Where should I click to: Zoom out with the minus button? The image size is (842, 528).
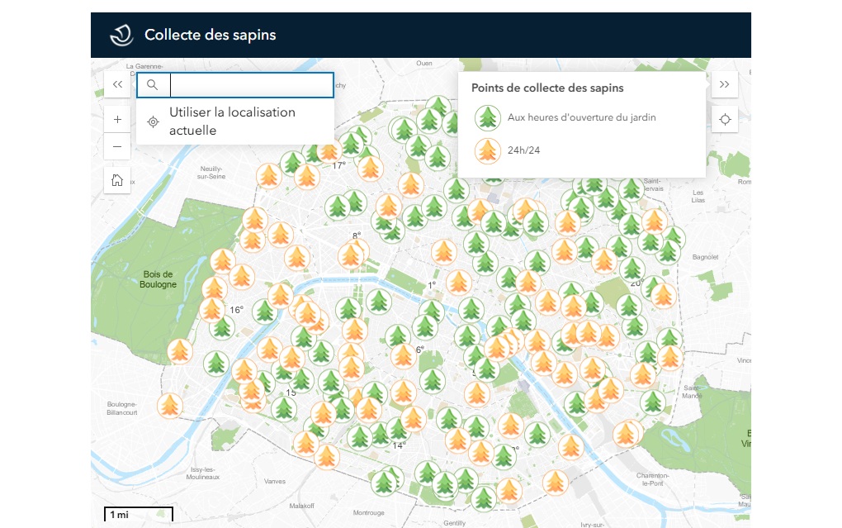point(117,147)
